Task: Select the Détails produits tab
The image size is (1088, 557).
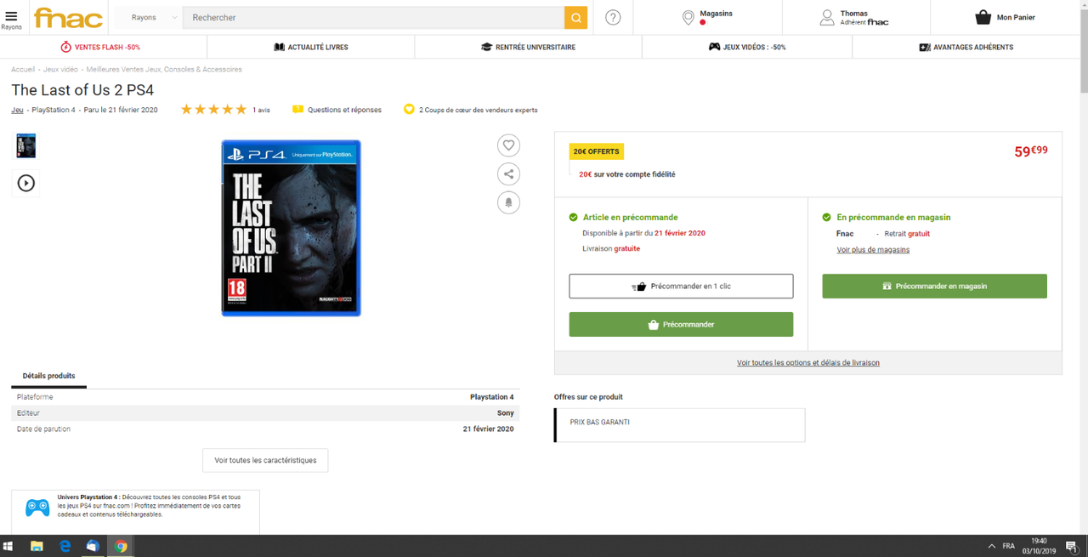Action: click(x=48, y=376)
